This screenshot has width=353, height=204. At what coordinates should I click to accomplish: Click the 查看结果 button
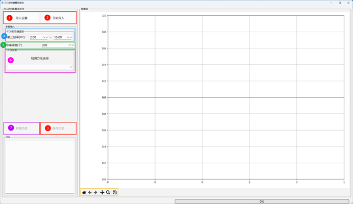pos(21,128)
